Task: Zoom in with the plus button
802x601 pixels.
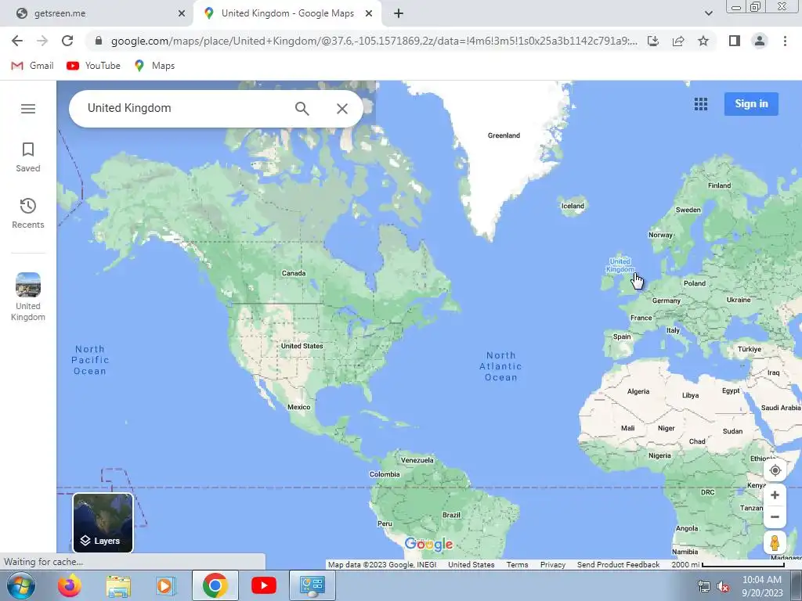Action: coord(775,495)
